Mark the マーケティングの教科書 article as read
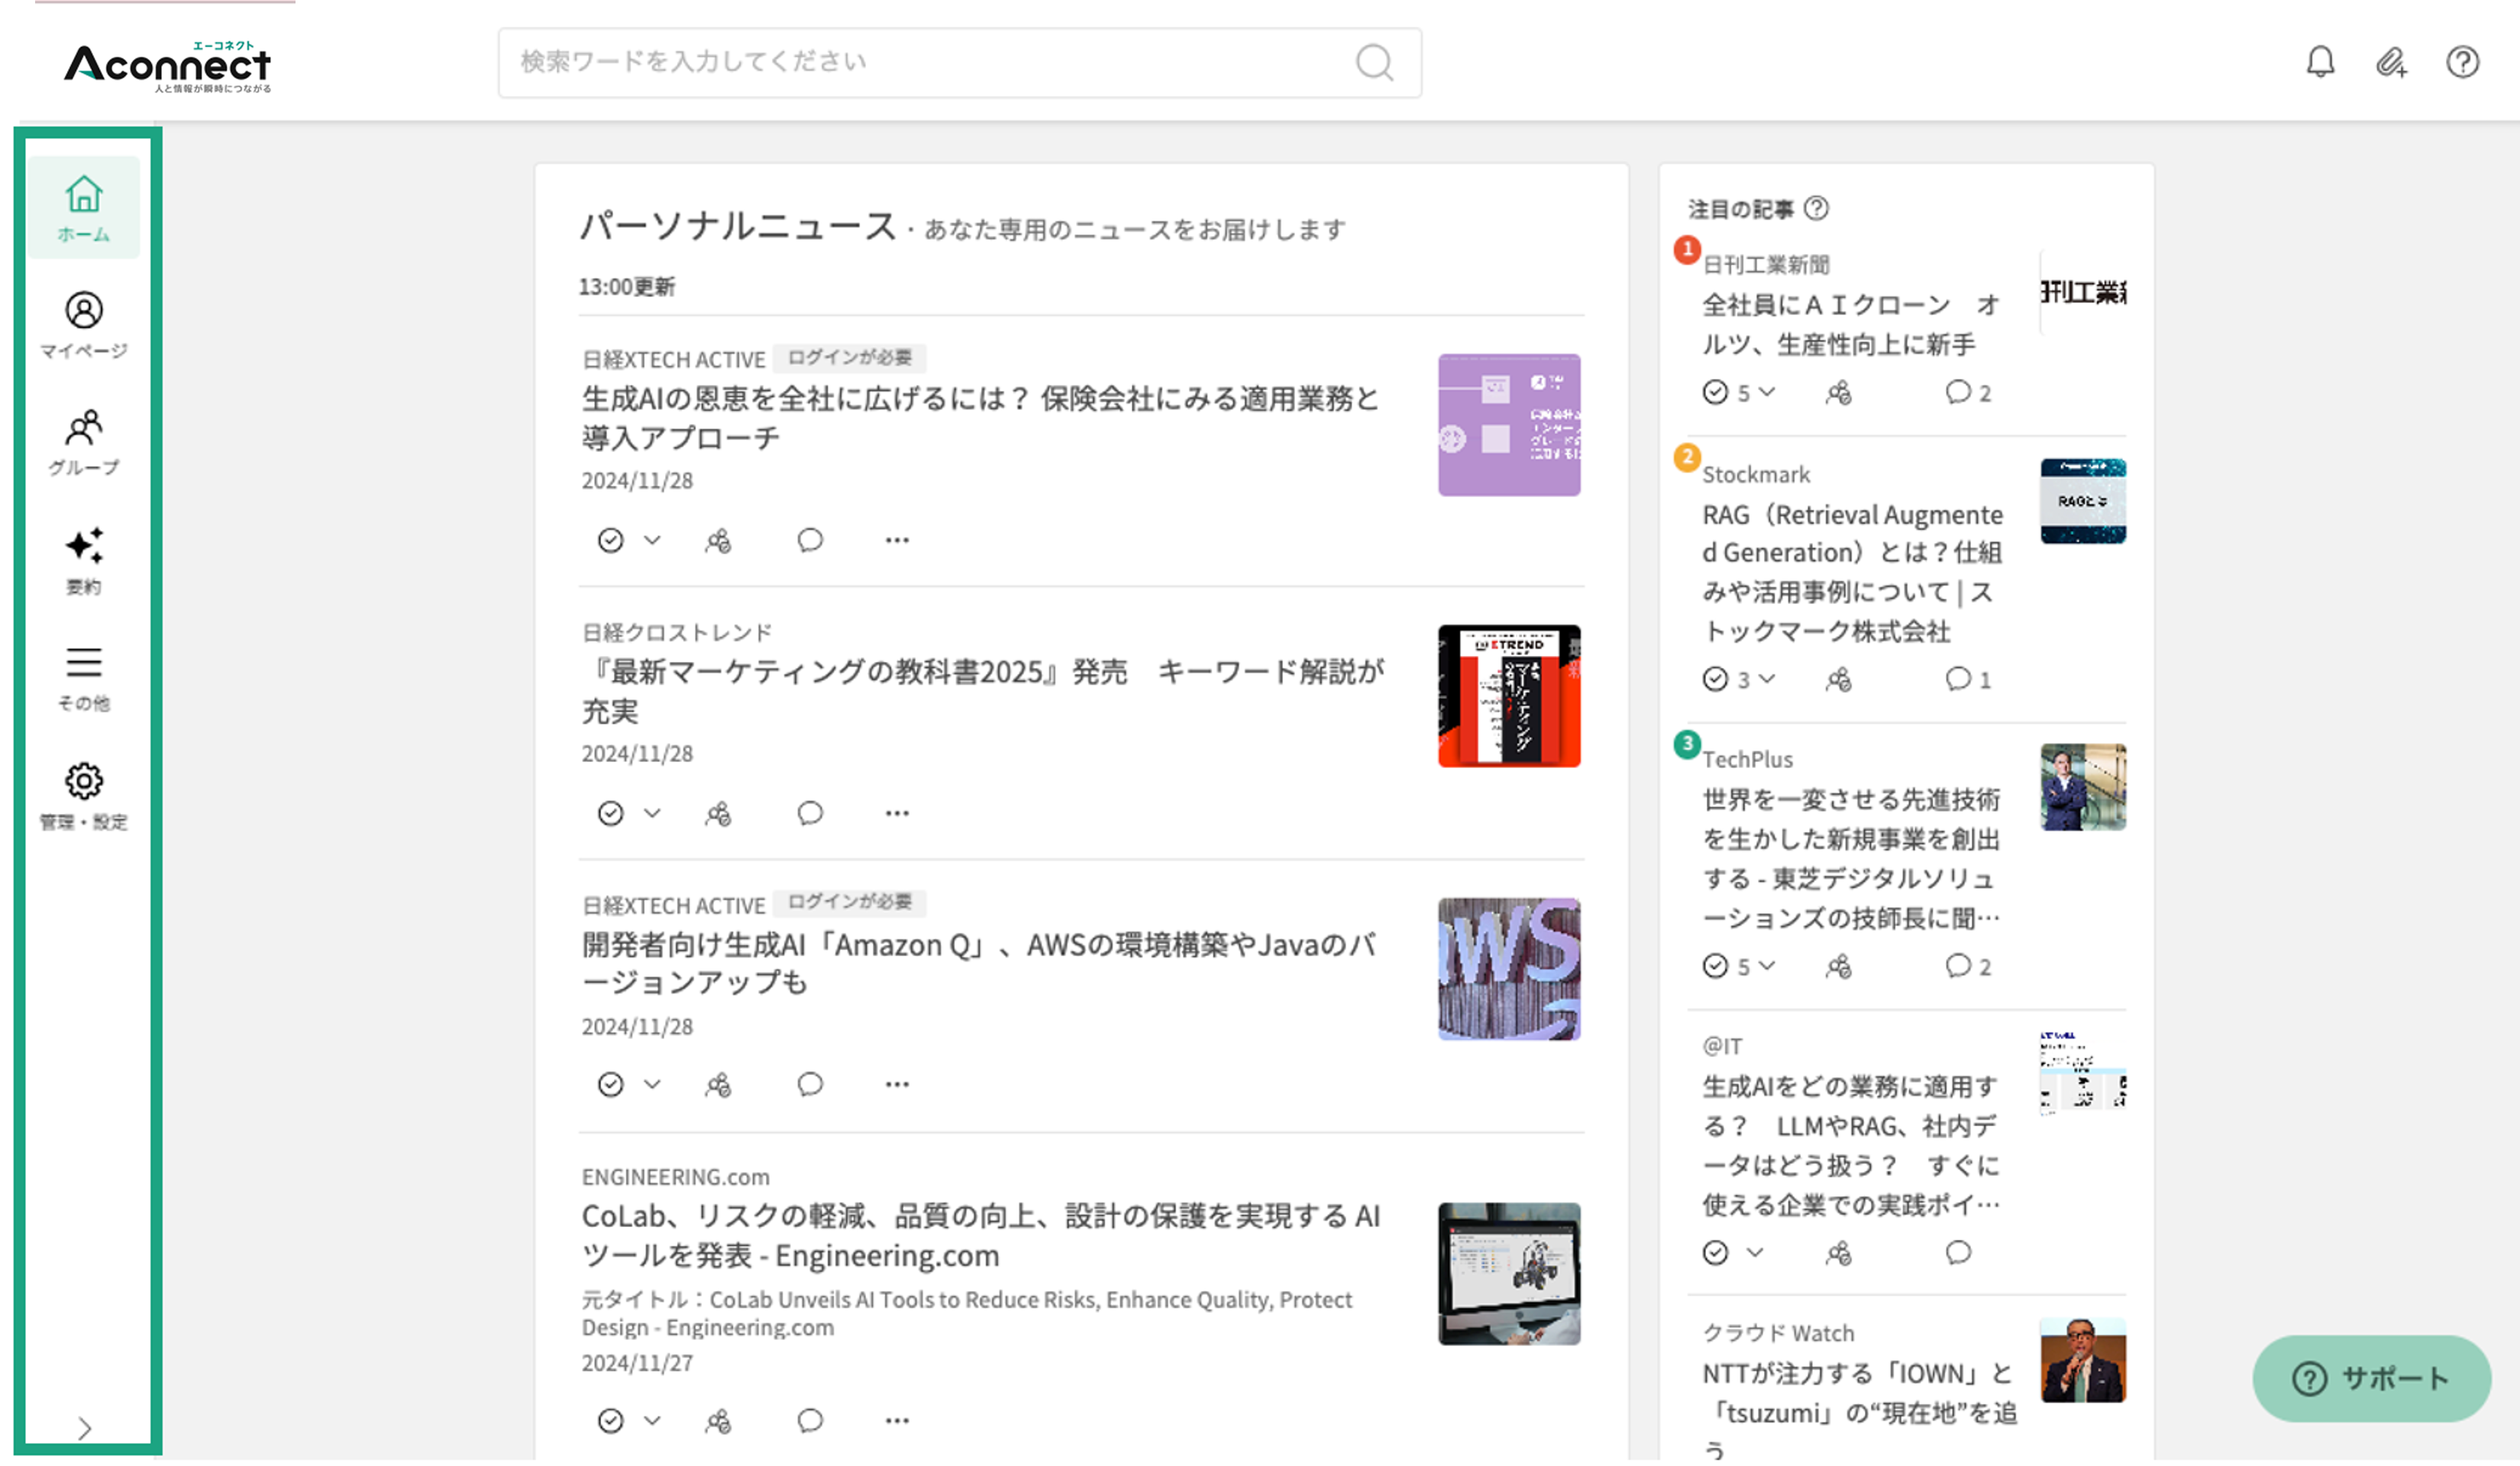2520x1466 pixels. (610, 813)
